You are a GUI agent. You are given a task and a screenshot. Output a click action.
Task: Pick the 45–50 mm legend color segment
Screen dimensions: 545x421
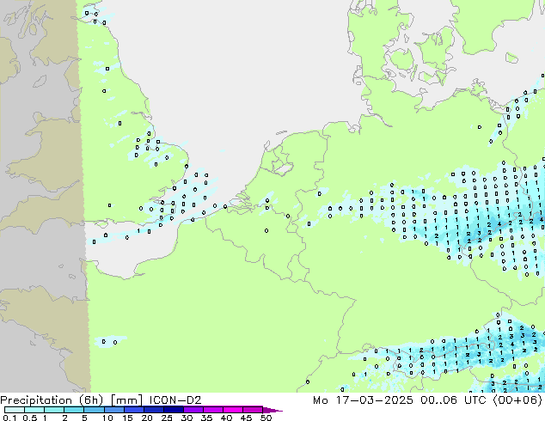253,410
